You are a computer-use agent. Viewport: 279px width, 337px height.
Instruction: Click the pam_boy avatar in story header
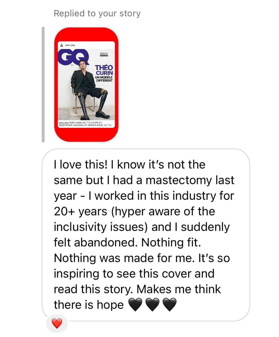click(61, 45)
